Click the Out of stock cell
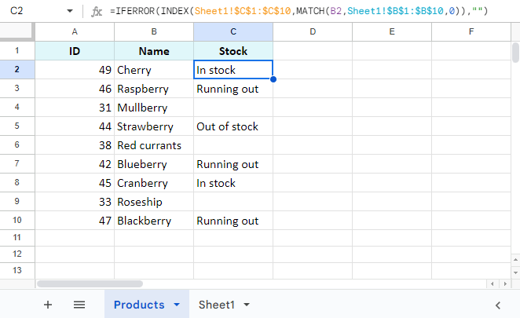 [x=233, y=126]
